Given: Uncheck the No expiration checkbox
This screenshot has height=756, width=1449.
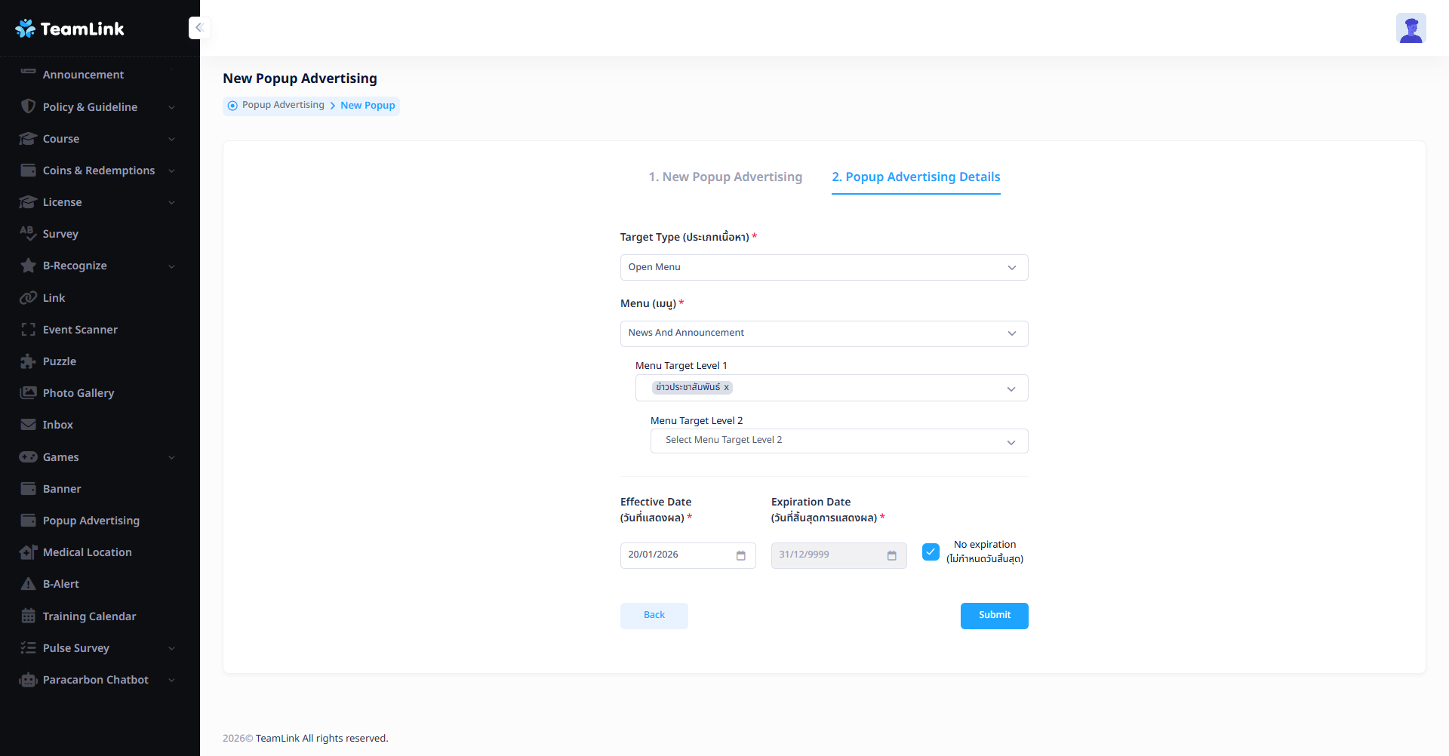Looking at the screenshot, I should pyautogui.click(x=931, y=552).
